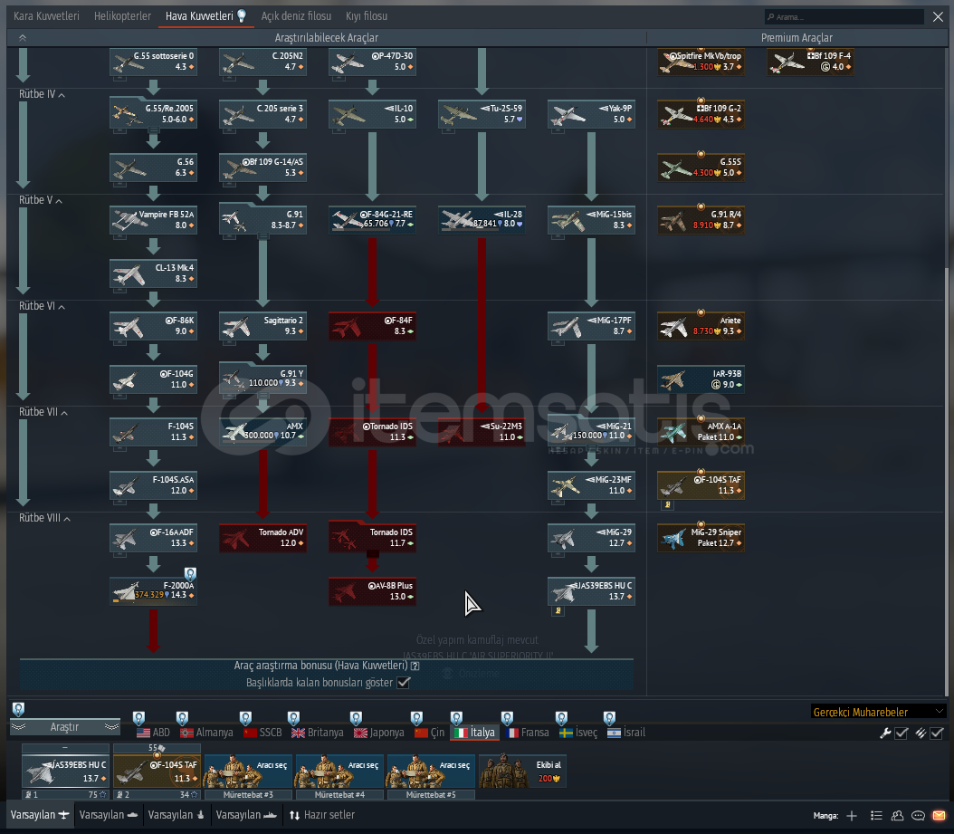Click the Vampire FB 52A card
The width and height of the screenshot is (954, 834).
coord(153,220)
